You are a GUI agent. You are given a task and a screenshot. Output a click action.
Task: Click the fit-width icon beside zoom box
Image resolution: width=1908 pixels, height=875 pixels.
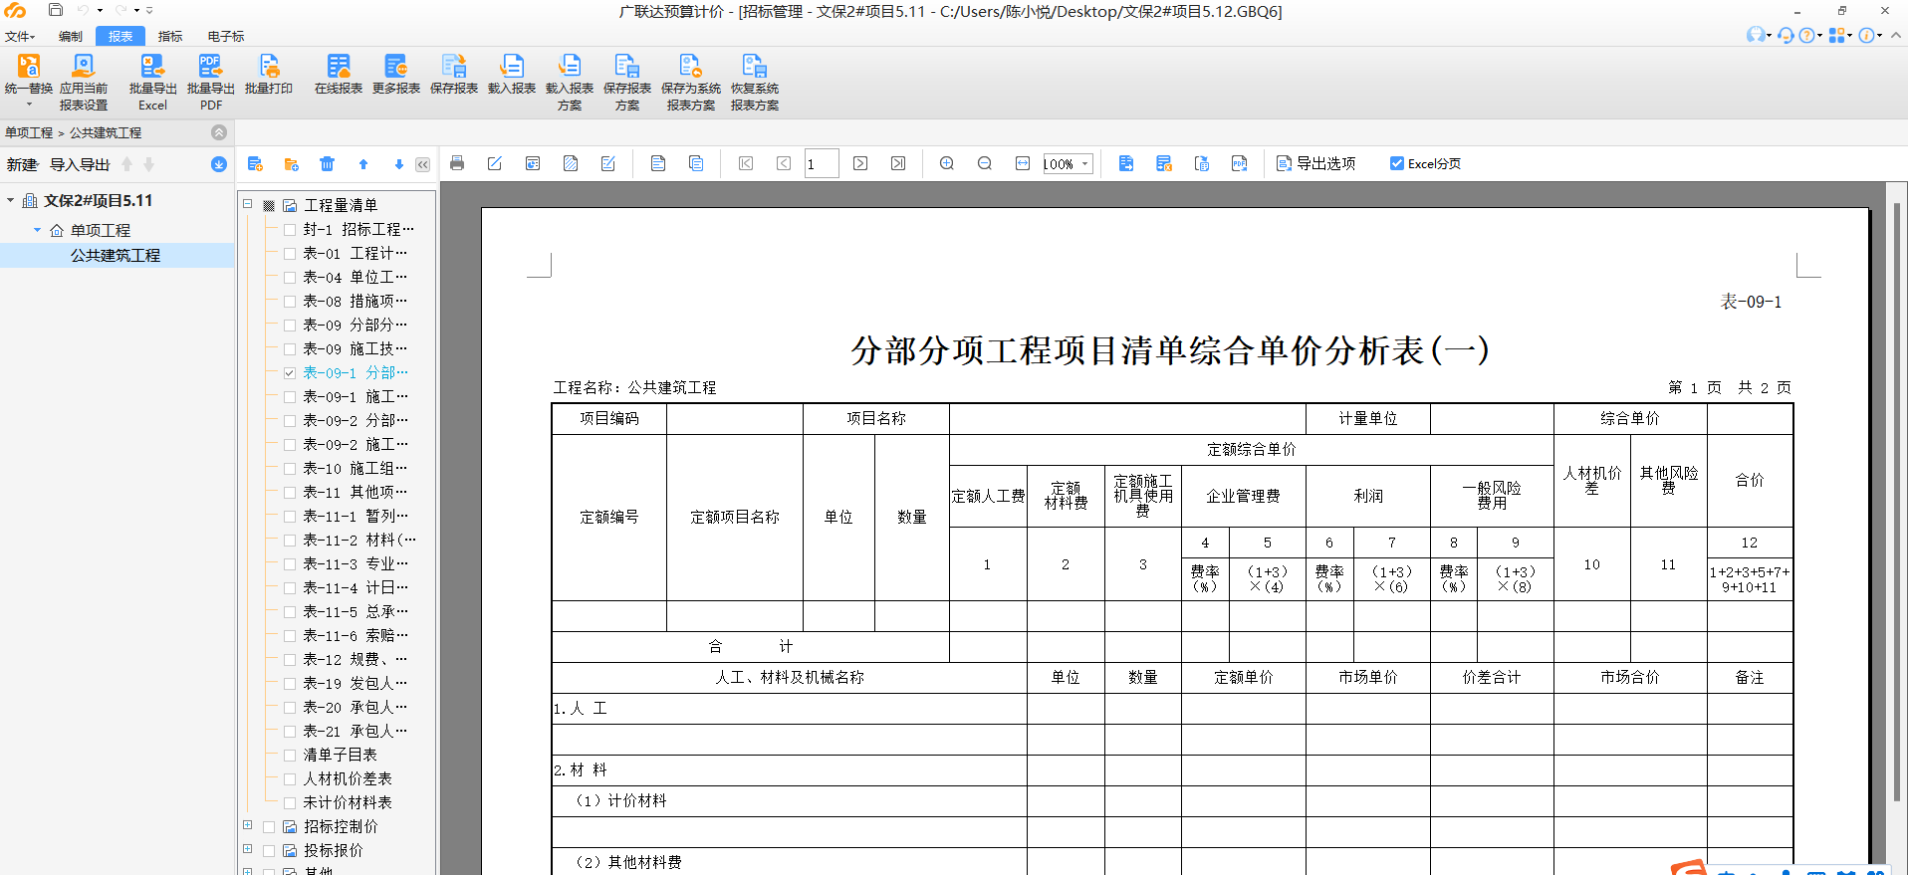click(1023, 163)
